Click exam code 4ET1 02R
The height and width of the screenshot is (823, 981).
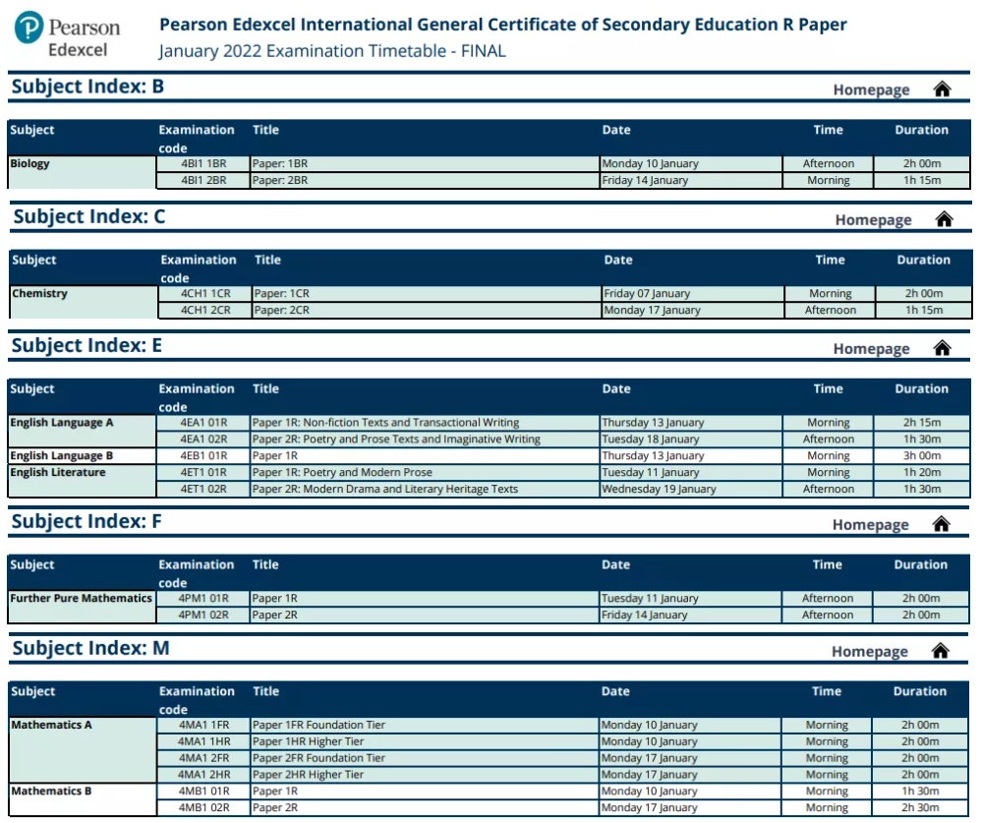click(203, 489)
